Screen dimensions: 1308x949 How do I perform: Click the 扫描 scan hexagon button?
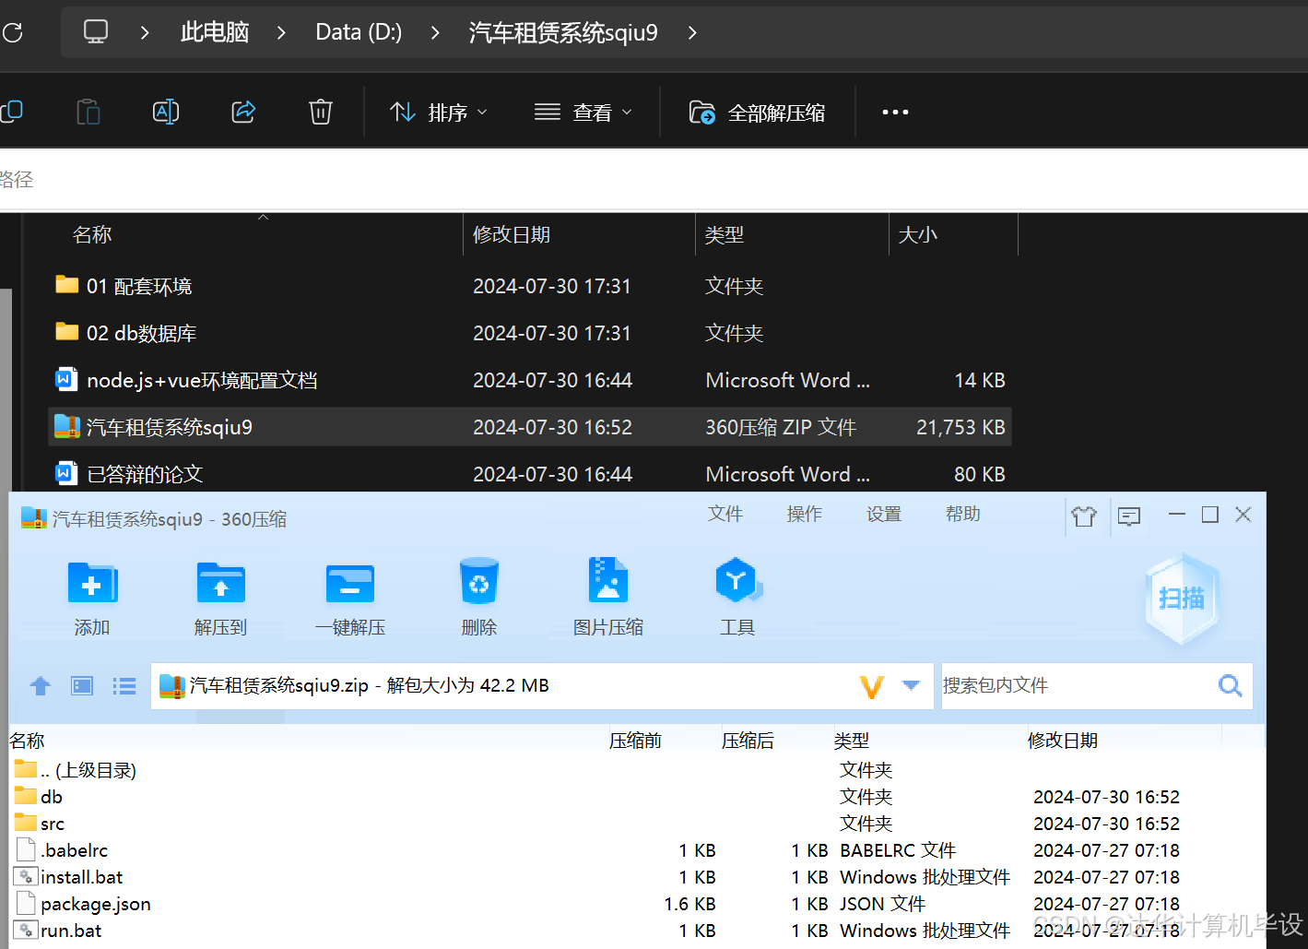(1182, 599)
